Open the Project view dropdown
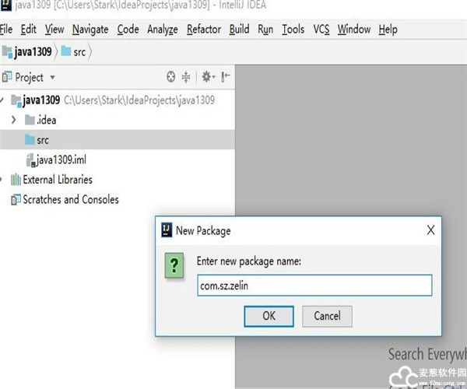The height and width of the screenshot is (389, 467). point(52,77)
